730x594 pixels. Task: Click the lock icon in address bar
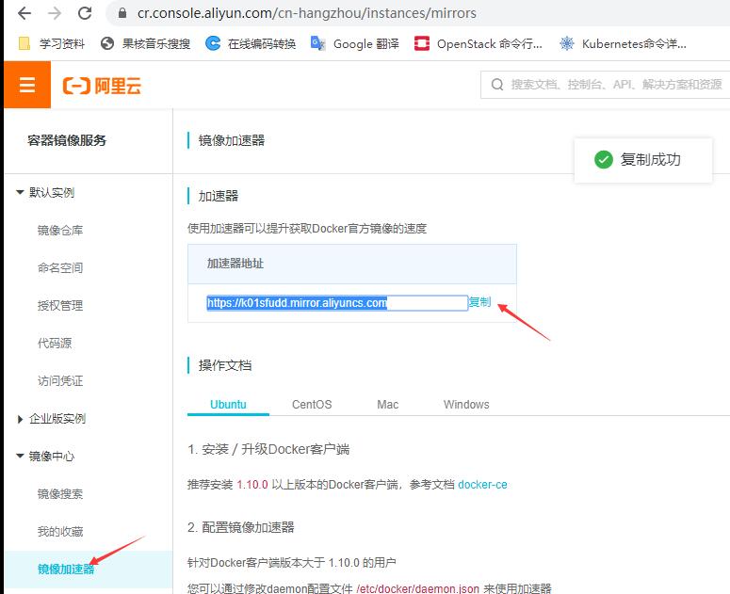point(122,13)
